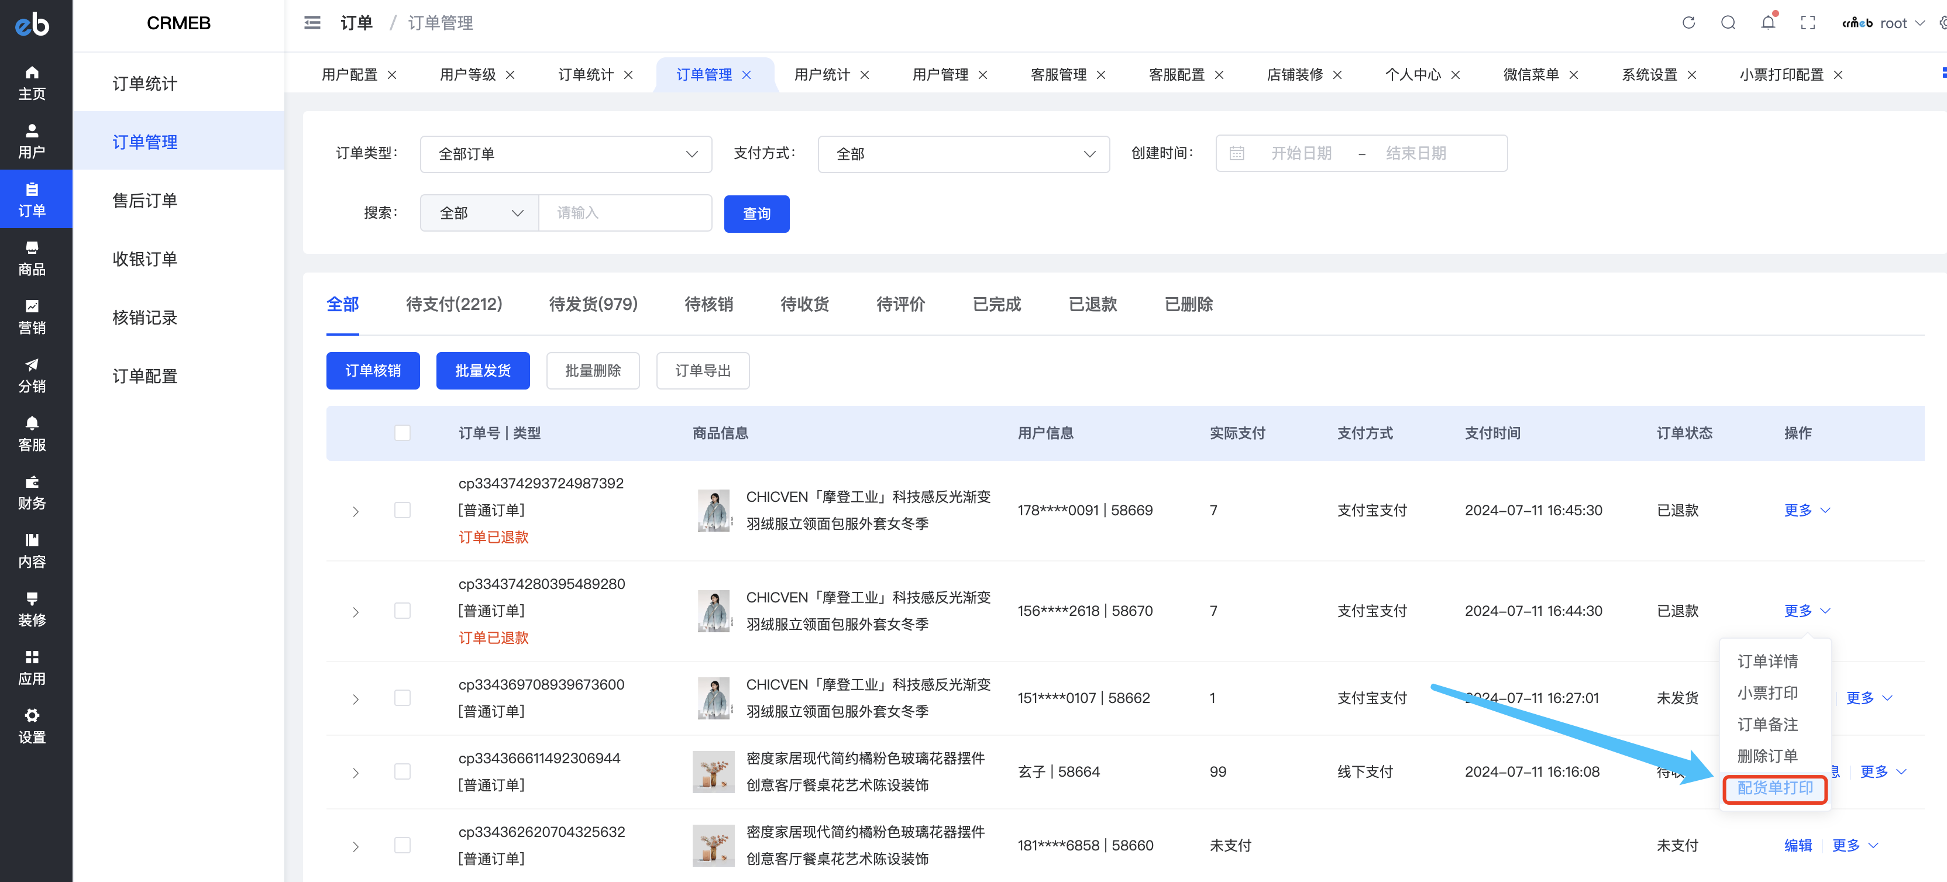
Task: Click the refresh icon in top bar
Action: pos(1688,23)
